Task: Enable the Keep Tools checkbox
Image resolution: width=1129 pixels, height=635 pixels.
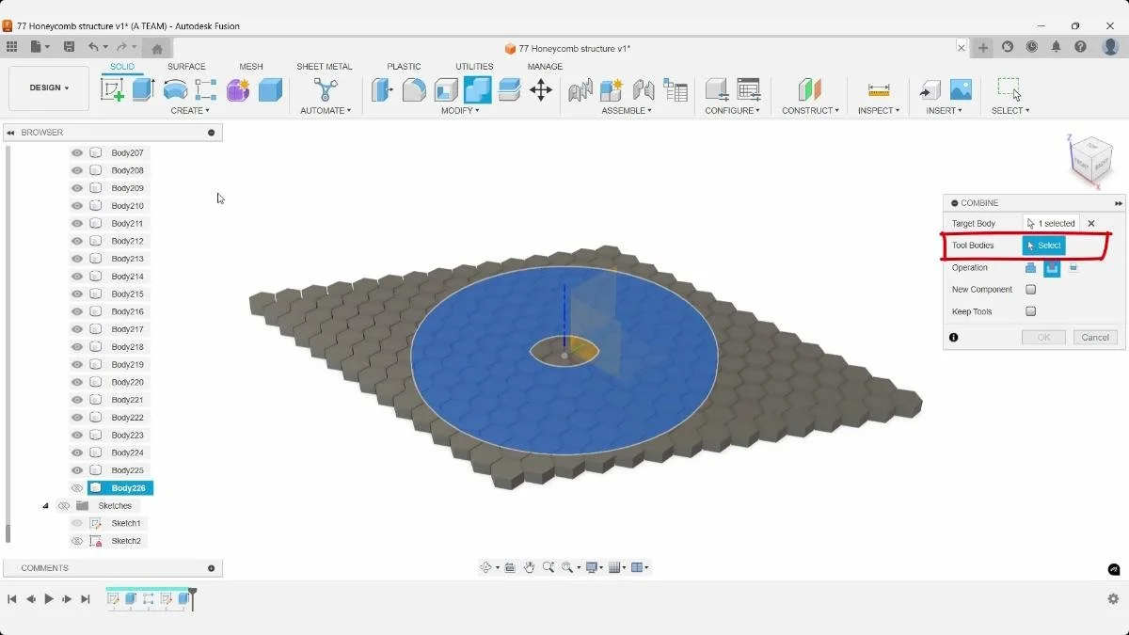Action: [x=1031, y=311]
